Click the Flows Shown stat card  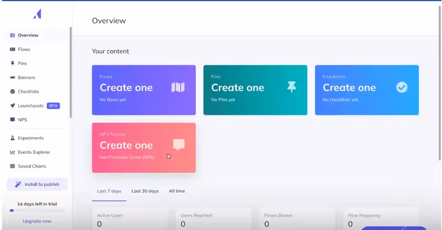[x=297, y=219]
